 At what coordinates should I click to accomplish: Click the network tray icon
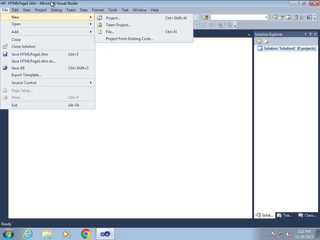pyautogui.click(x=281, y=234)
